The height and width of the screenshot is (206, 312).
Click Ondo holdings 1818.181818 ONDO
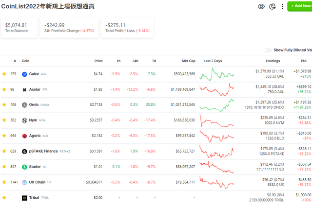(x=264, y=107)
